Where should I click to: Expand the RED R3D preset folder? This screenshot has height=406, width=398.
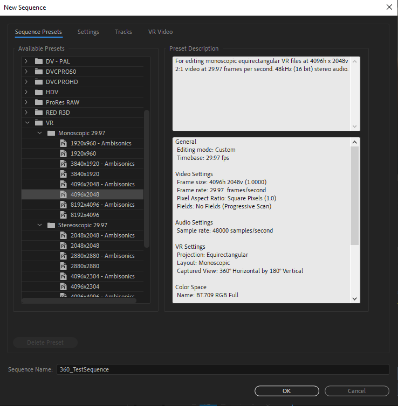[x=26, y=113]
